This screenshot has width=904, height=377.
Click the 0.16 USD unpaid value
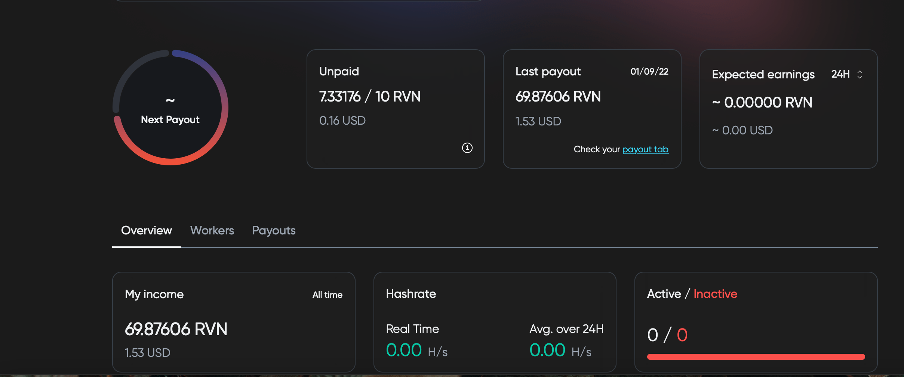pyautogui.click(x=342, y=121)
